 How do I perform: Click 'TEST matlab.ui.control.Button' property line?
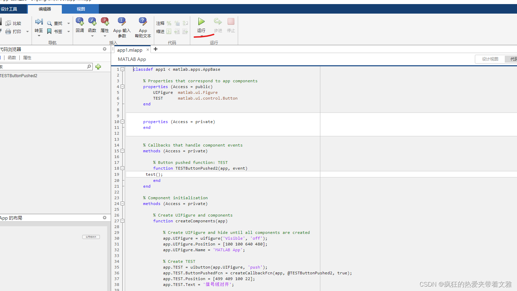(x=195, y=98)
